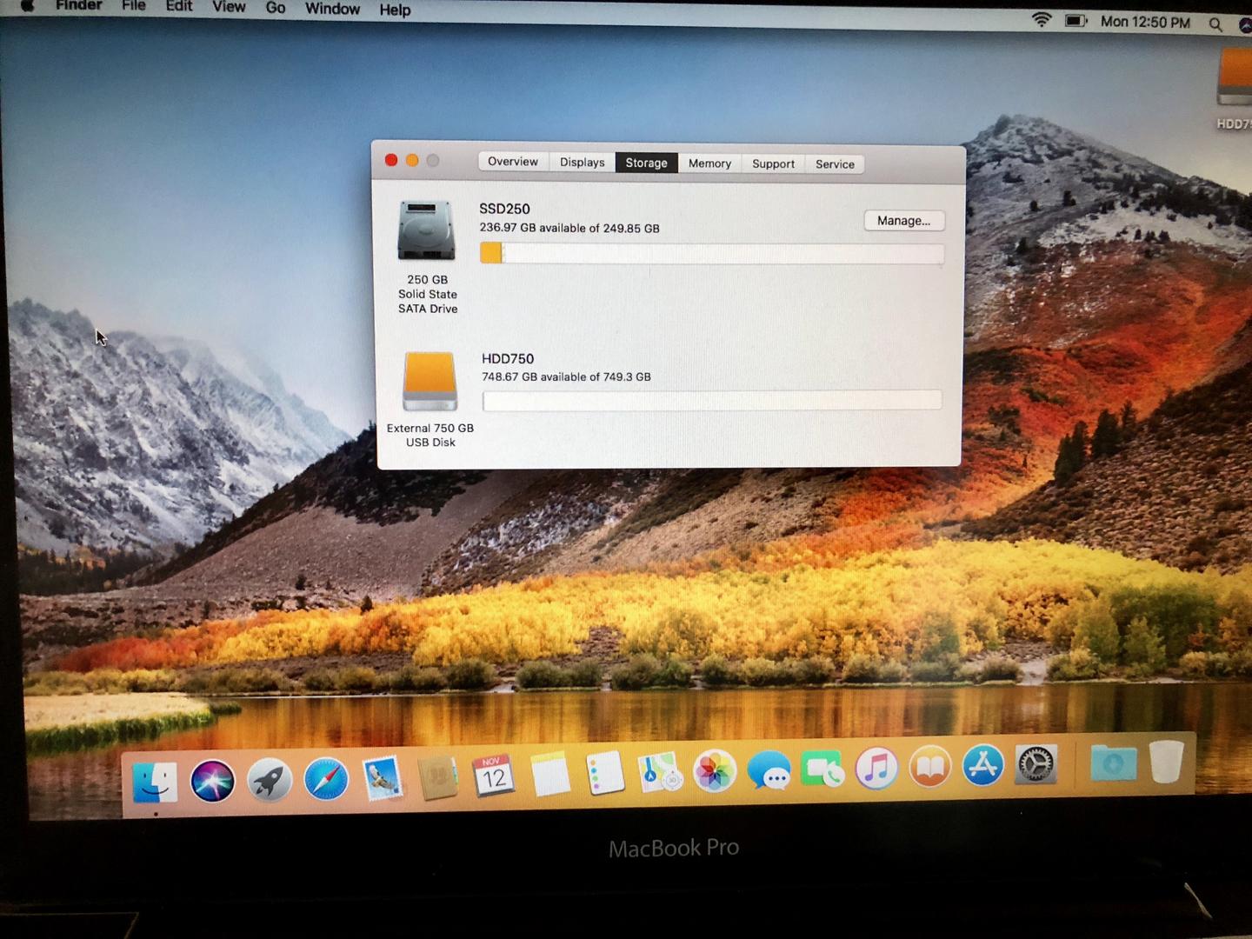Click text '236.97 GB available of 249.85 GB'
Viewport: 1252px width, 939px height.
pos(569,228)
